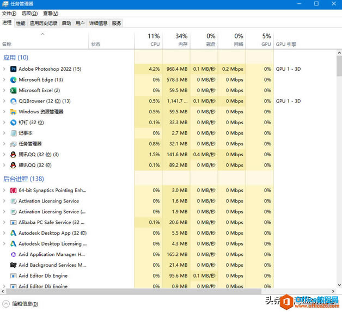
Task: Click the vertical scrollbar thumb
Action: (x=339, y=66)
